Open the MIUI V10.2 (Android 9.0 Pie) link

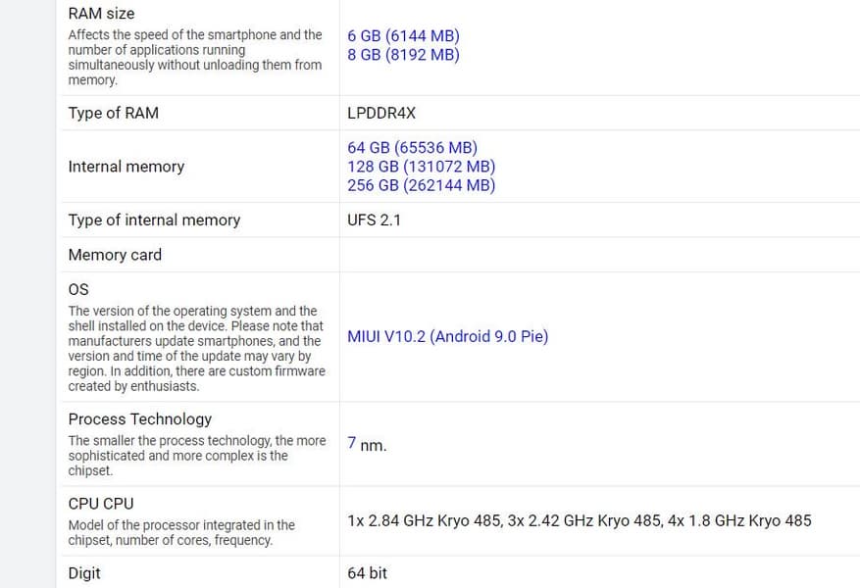click(x=447, y=336)
